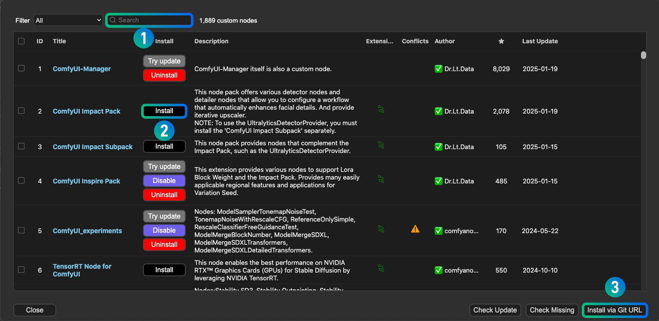The height and width of the screenshot is (321, 659).
Task: Click the magnifier icon in the search box
Action: tap(113, 20)
